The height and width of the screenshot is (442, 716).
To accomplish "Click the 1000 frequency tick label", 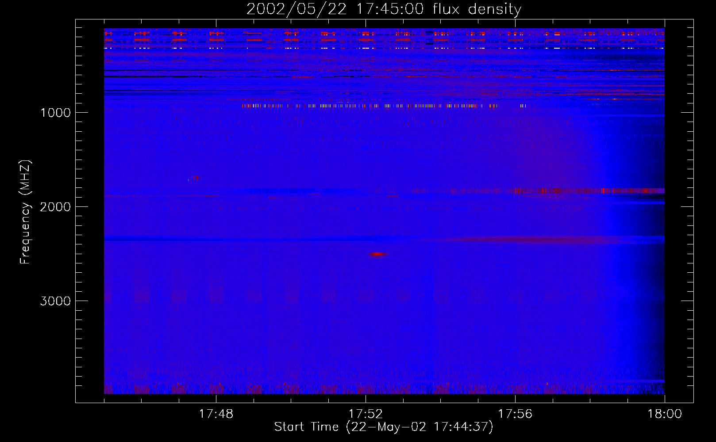I will tap(55, 113).
